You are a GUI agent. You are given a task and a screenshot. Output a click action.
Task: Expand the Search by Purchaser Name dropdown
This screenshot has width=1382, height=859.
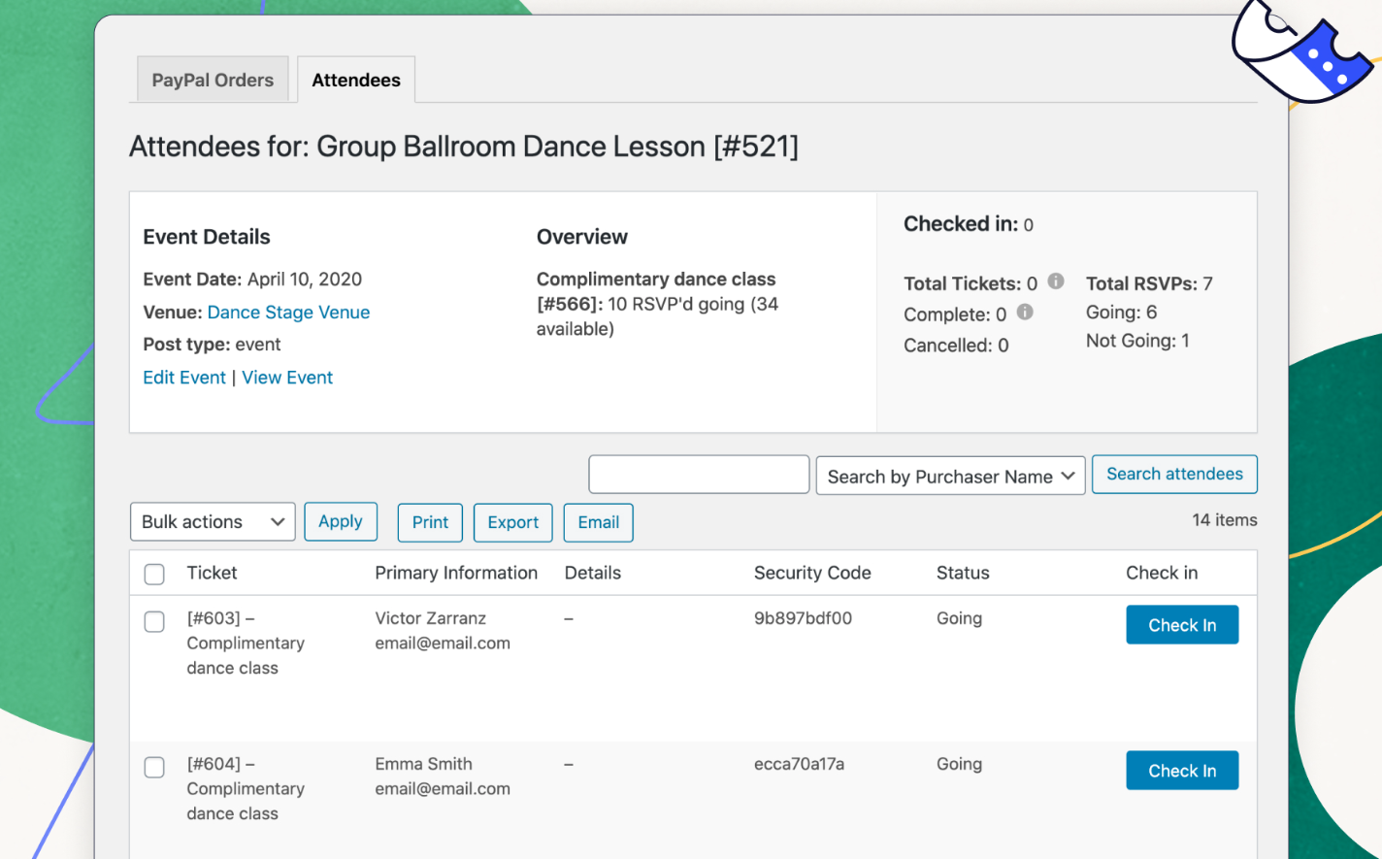tap(949, 476)
